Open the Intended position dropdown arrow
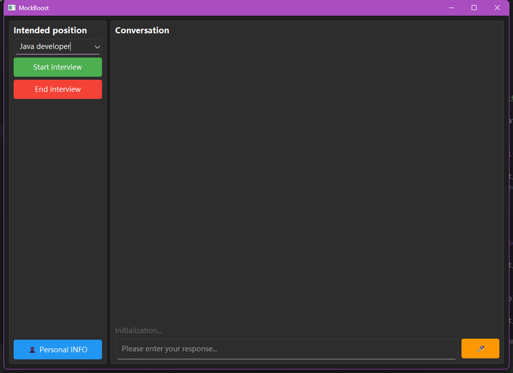This screenshot has height=373, width=513. coord(97,47)
